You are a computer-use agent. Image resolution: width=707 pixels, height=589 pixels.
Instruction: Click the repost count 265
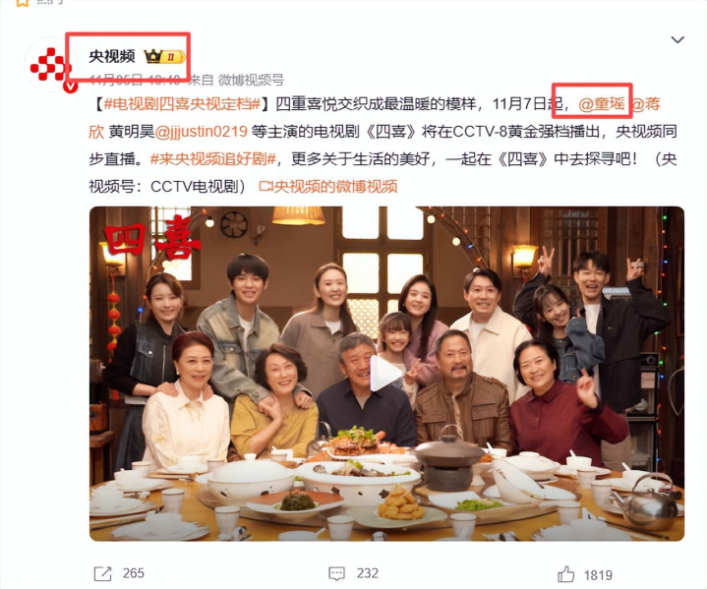(134, 573)
